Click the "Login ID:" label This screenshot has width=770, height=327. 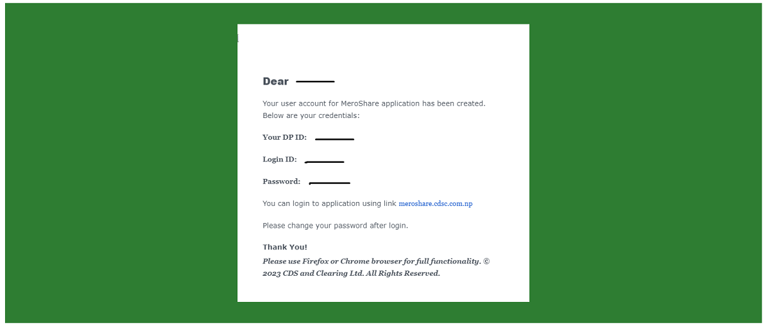point(280,159)
